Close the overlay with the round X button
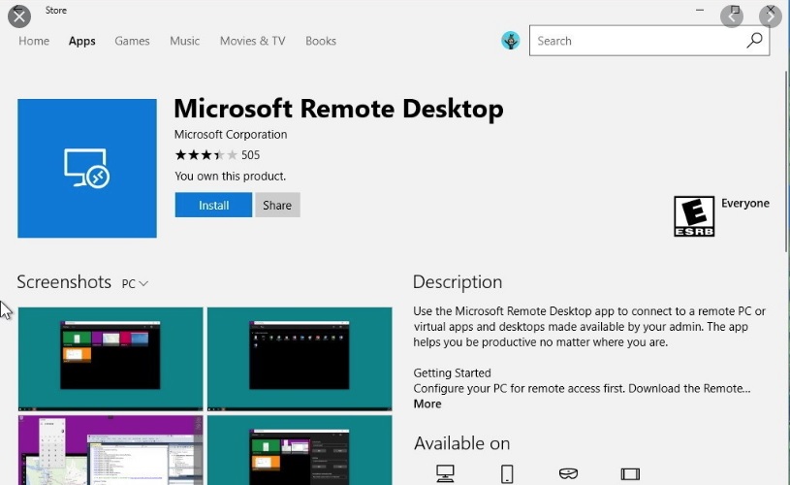Screen dimensions: 790x485 click(x=19, y=16)
